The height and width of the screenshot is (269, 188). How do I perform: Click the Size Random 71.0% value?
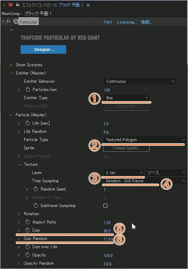tap(108, 239)
